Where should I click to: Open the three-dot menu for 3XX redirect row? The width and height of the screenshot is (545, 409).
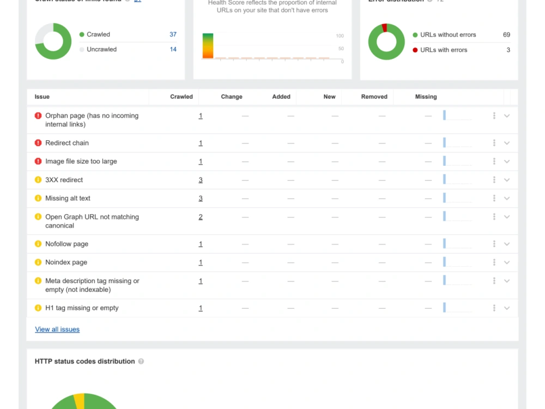tap(494, 180)
